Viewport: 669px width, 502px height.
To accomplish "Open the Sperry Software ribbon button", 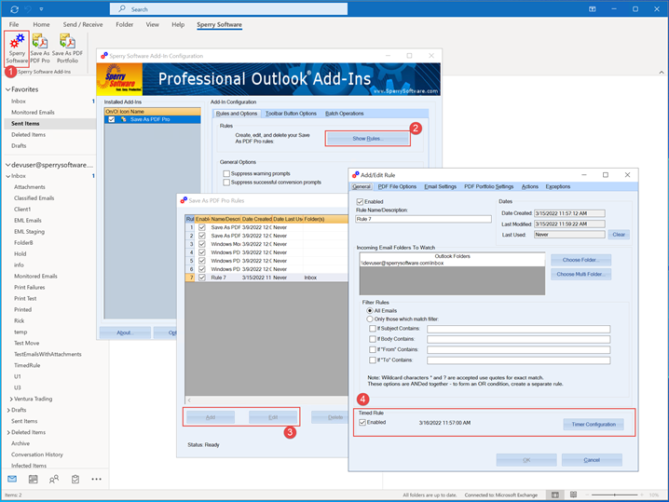I will (17, 48).
